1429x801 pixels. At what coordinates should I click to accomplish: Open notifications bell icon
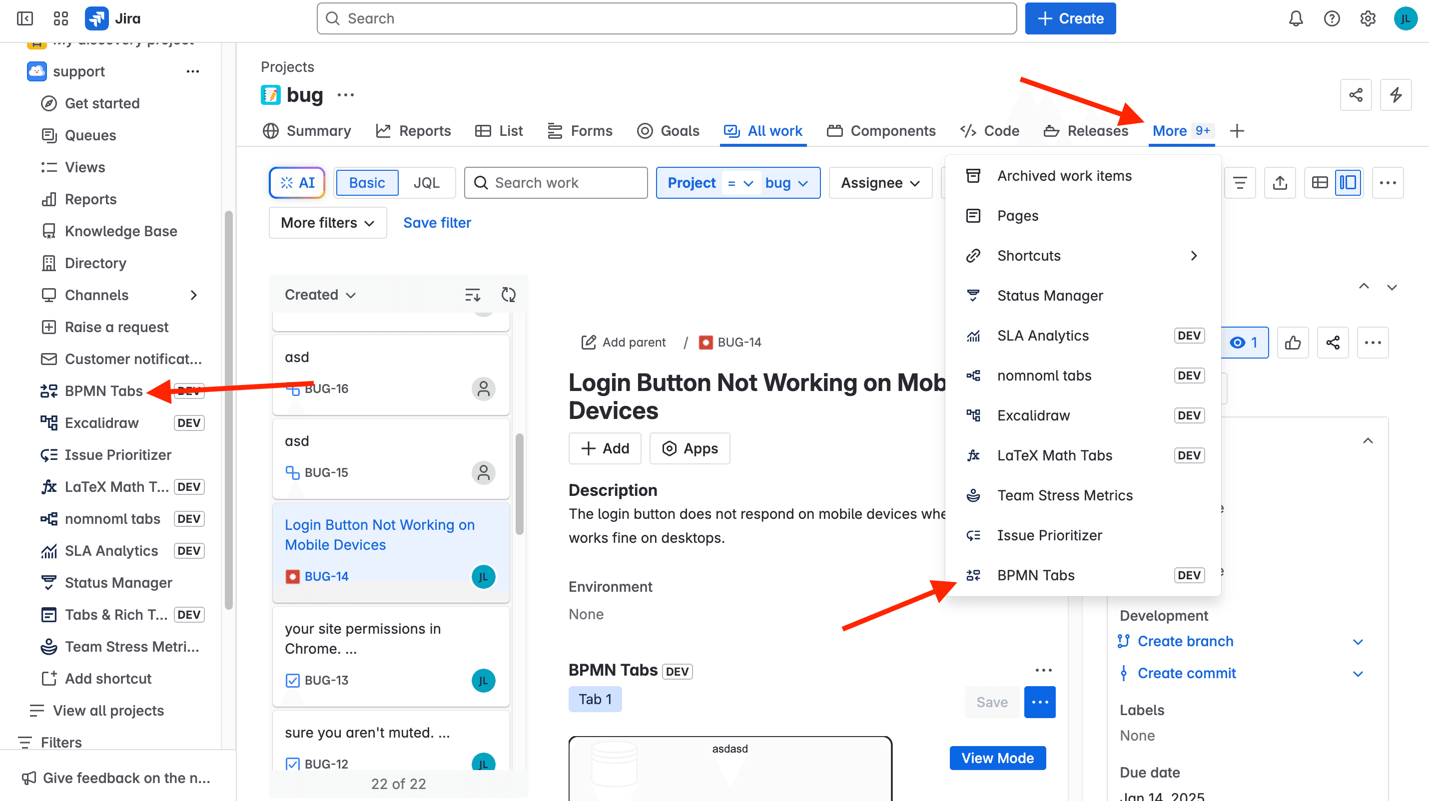point(1295,18)
